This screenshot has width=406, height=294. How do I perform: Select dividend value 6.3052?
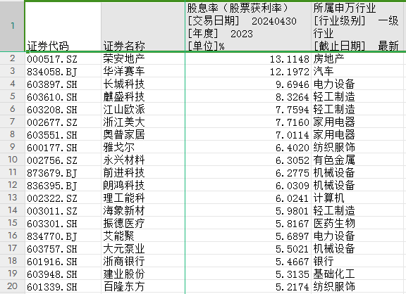[x=248, y=160]
